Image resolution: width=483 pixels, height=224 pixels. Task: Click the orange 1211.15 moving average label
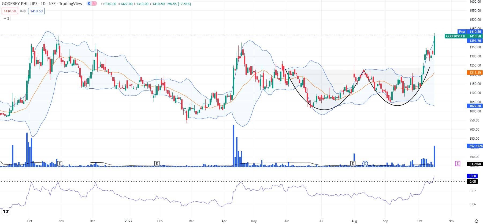[x=475, y=72]
